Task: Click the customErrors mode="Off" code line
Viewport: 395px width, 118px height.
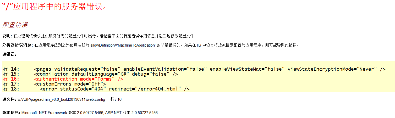Action: coord(70,84)
